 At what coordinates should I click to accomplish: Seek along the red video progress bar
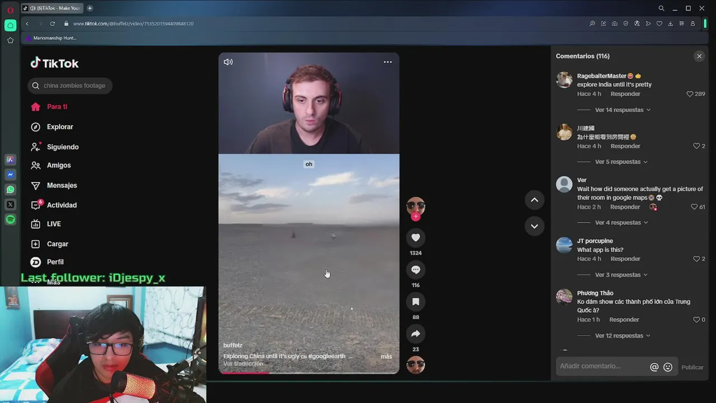[309, 373]
